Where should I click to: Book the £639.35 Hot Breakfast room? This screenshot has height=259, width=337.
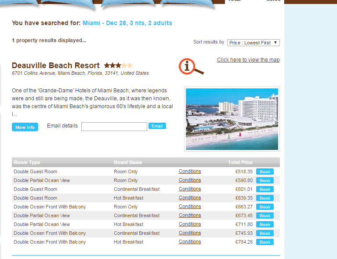pyautogui.click(x=265, y=198)
